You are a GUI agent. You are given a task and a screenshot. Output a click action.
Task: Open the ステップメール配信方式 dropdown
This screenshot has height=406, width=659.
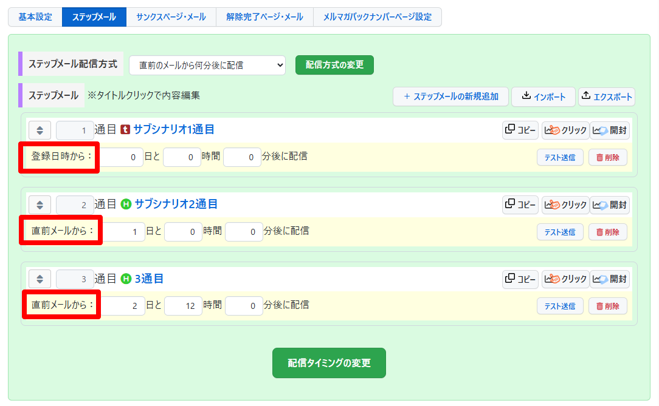coord(207,65)
